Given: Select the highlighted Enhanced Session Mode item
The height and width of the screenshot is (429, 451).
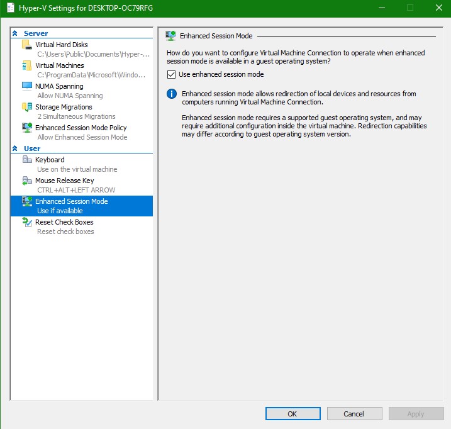Looking at the screenshot, I should [x=71, y=201].
